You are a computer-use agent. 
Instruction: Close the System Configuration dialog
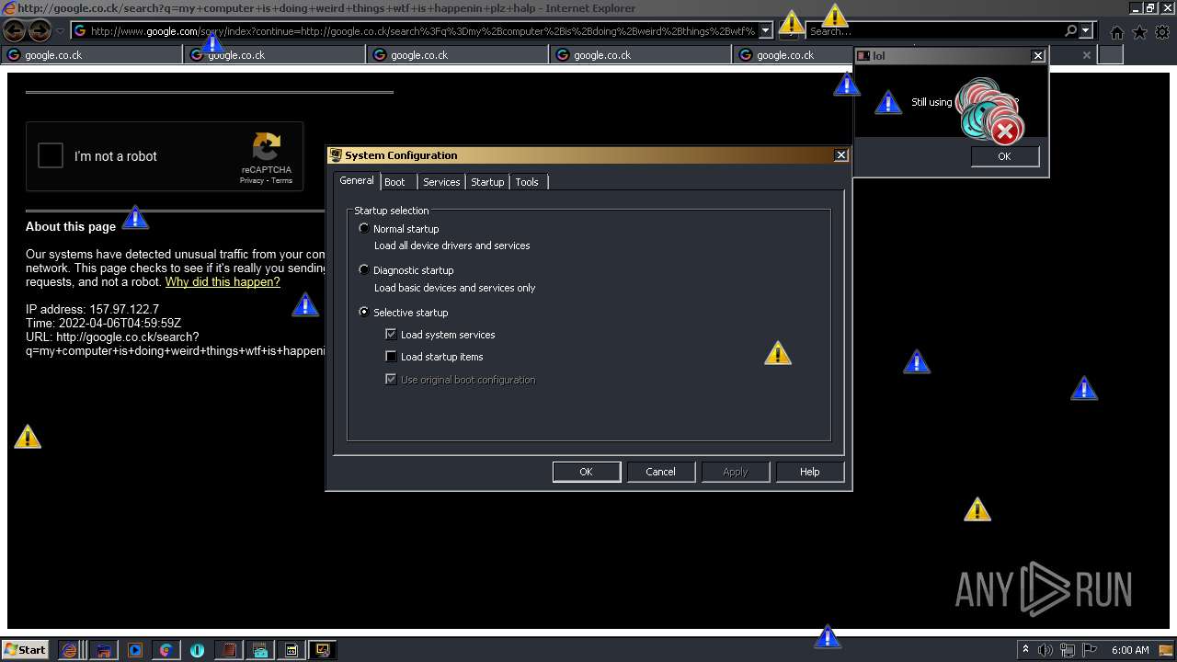point(840,155)
